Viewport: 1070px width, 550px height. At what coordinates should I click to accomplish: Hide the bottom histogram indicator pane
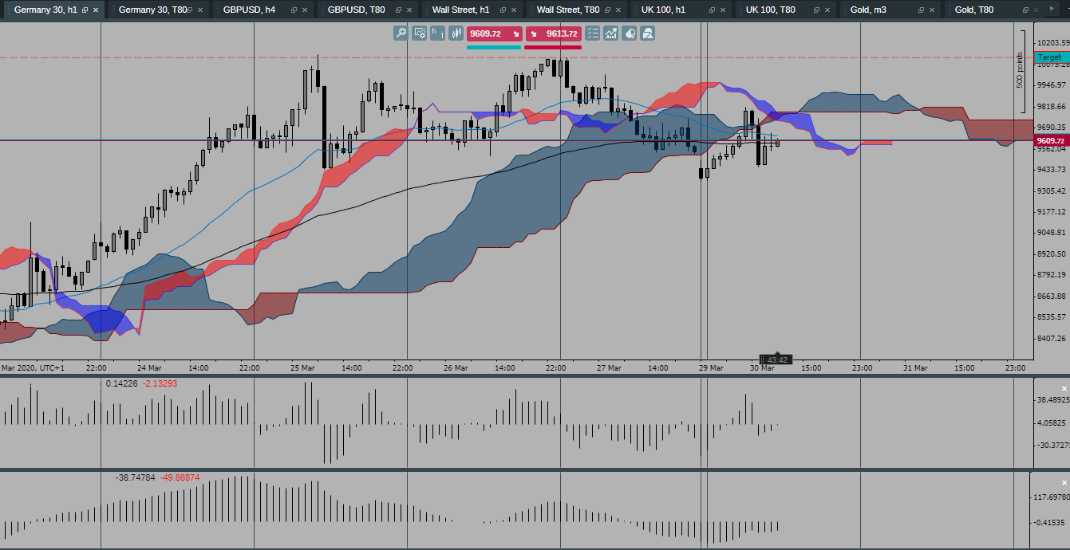(1064, 481)
